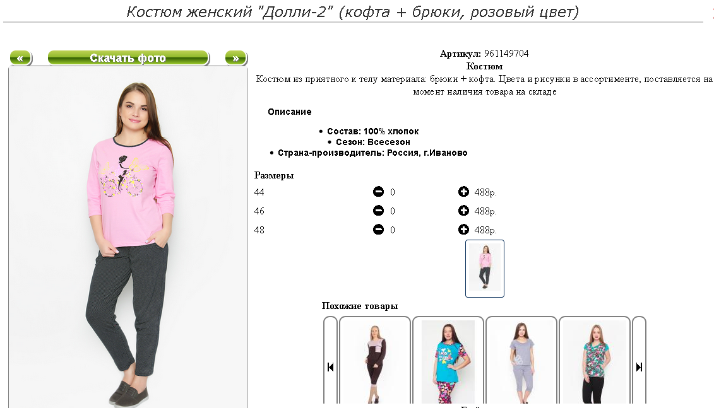Click the Похожие товары section heading
Screen dimensions: 714x408
tap(360, 306)
